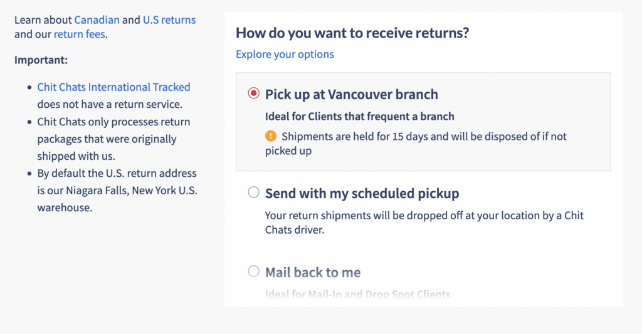The height and width of the screenshot is (334, 642).
Task: Click the 'Send with my scheduled pickup' label text
Action: click(362, 193)
